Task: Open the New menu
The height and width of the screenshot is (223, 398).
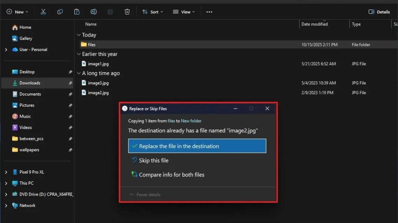Action: (x=17, y=12)
